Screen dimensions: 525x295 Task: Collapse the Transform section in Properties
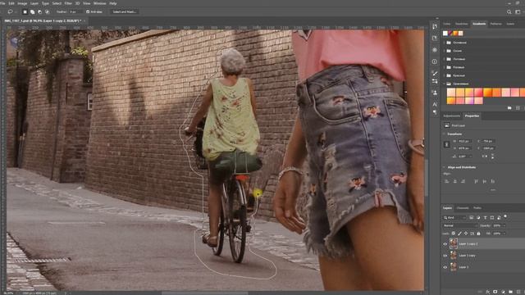pyautogui.click(x=445, y=134)
